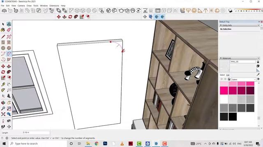This screenshot has width=263, height=147.
Task: Select the Offset tool in left toolbar
Action: click(9, 78)
